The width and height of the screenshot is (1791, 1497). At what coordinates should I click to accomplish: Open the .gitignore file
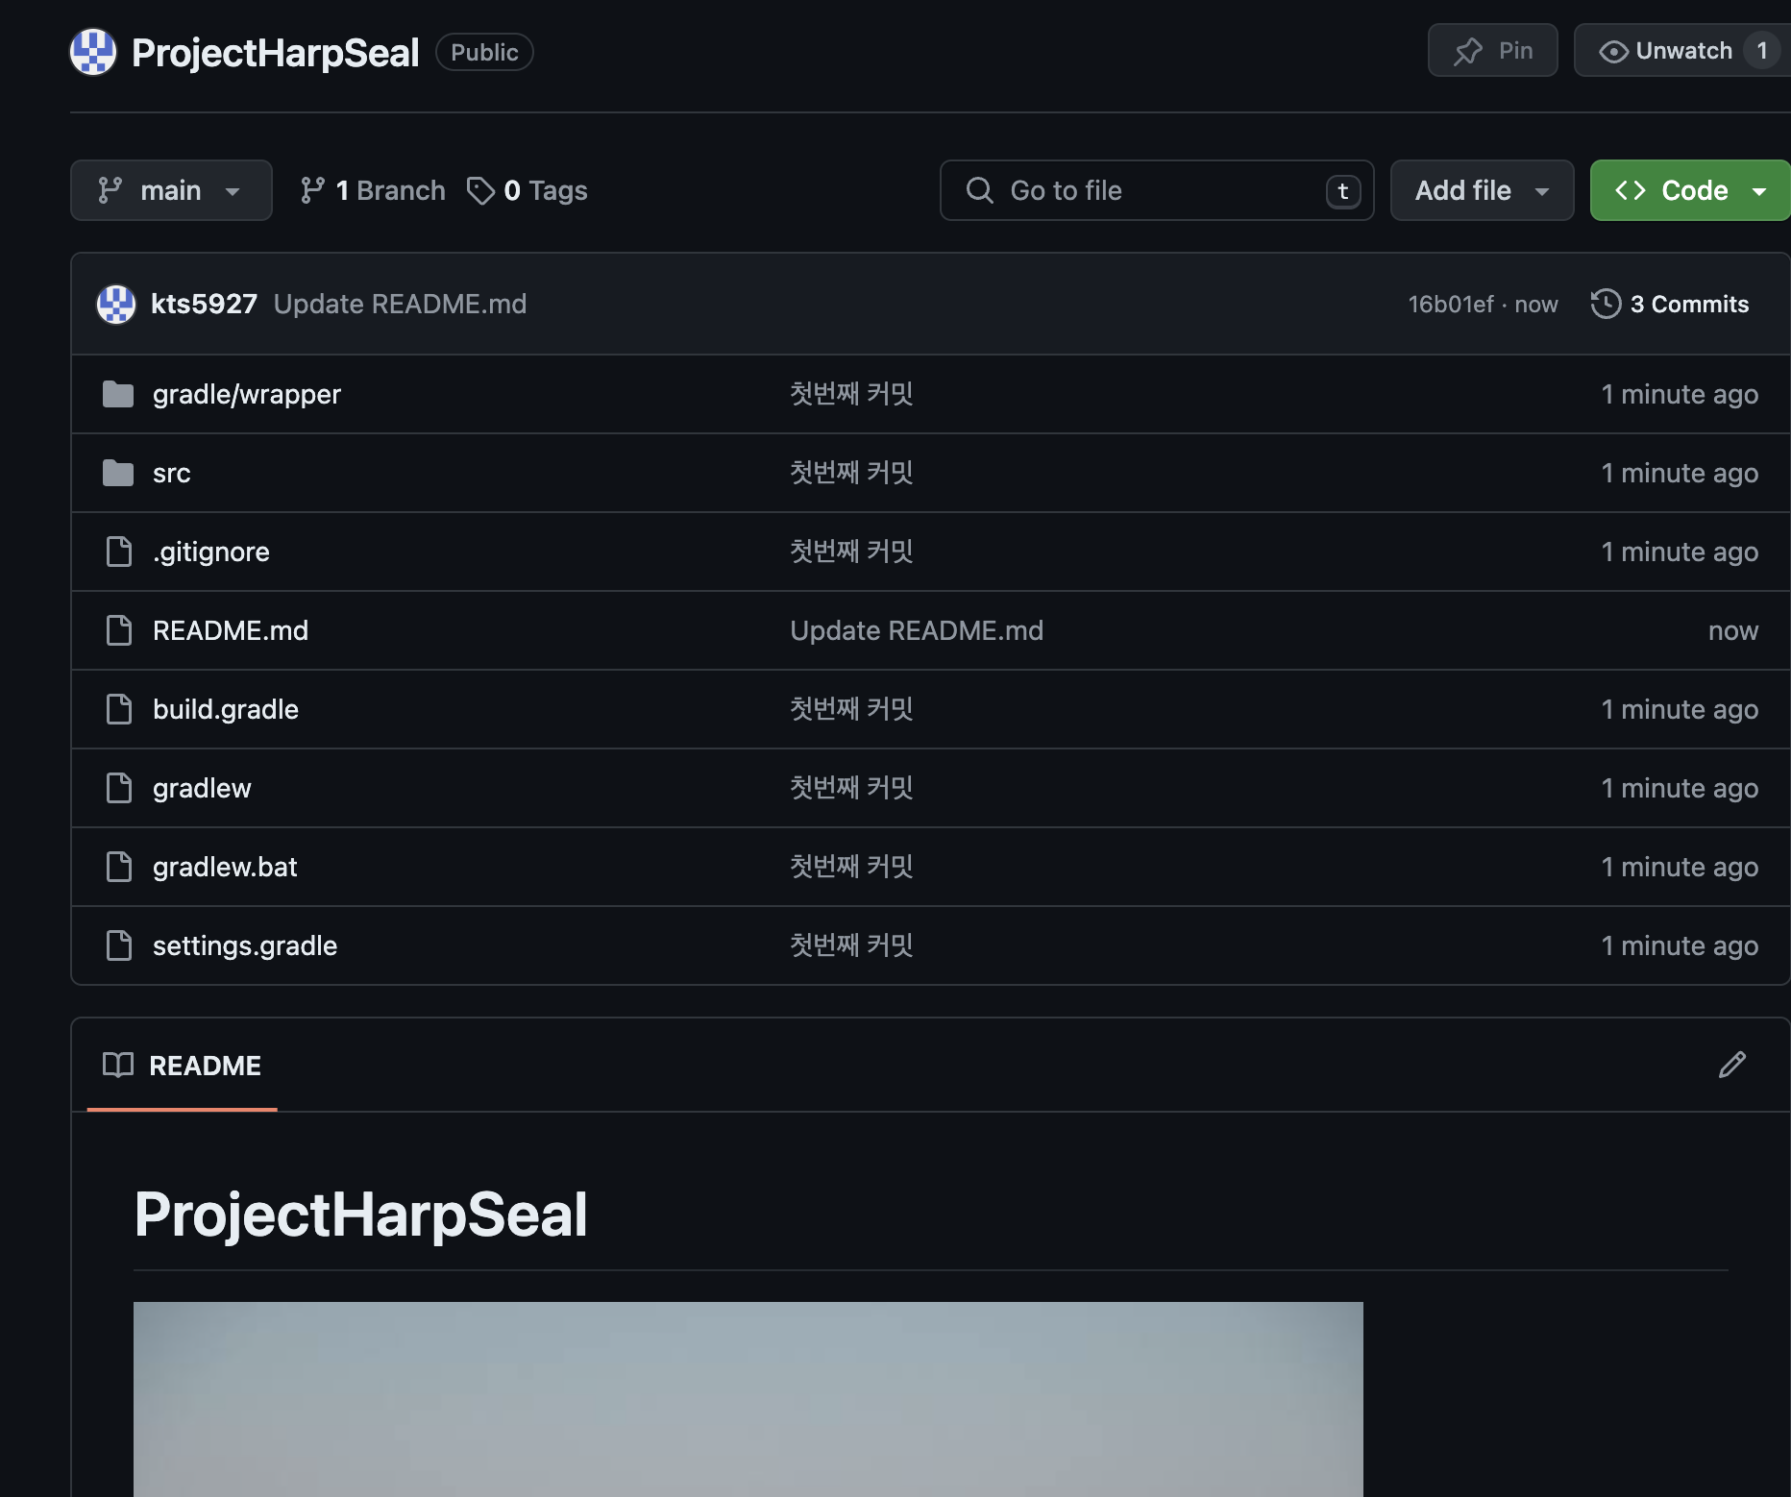coord(210,552)
